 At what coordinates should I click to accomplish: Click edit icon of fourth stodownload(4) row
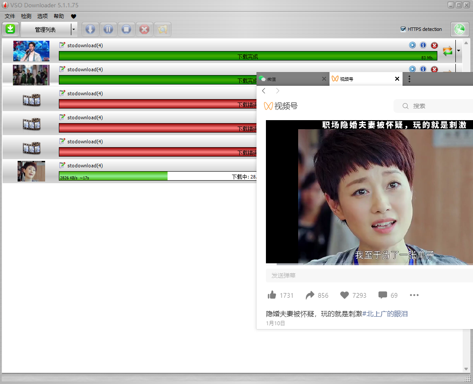click(x=62, y=117)
